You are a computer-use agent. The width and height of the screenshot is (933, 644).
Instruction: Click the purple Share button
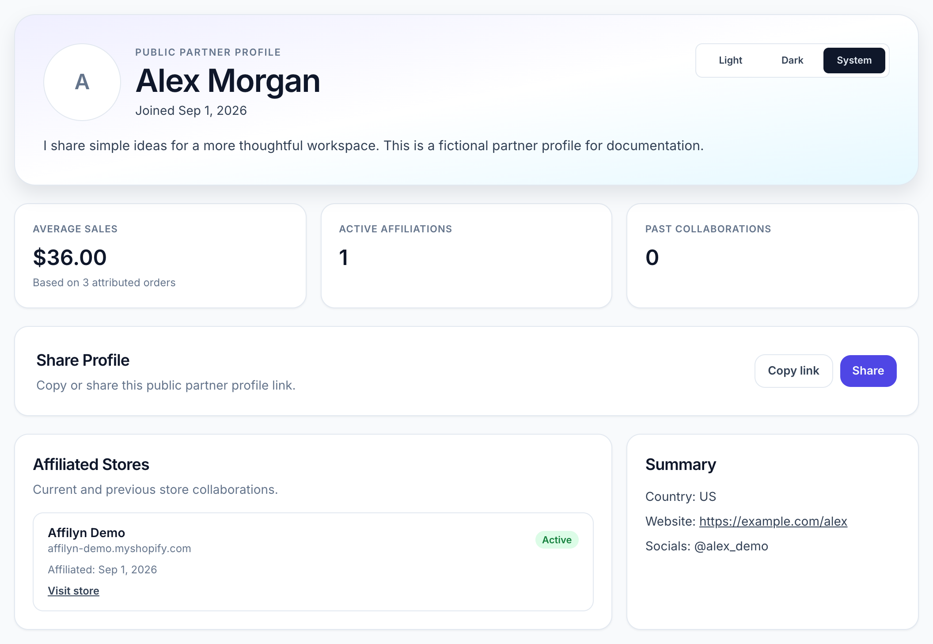click(868, 371)
